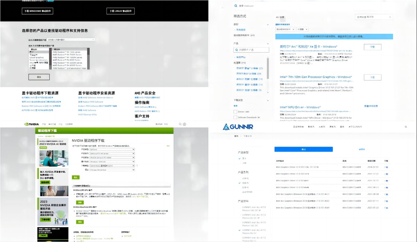Image resolution: width=417 pixels, height=242 pixels.
Task: Click Intel processor filter link with count (20)
Action: click(x=249, y=74)
